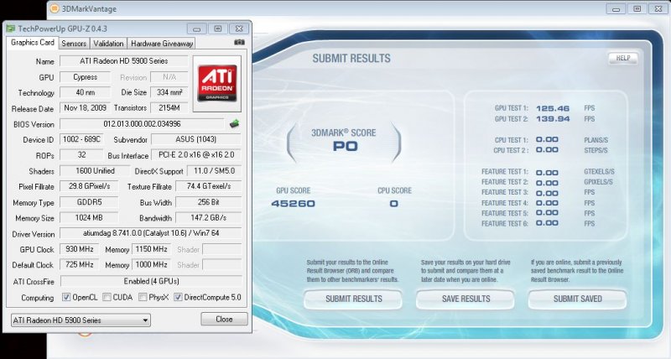The image size is (671, 359).
Task: Click the SUBMIT SAVED button
Action: [x=577, y=299]
